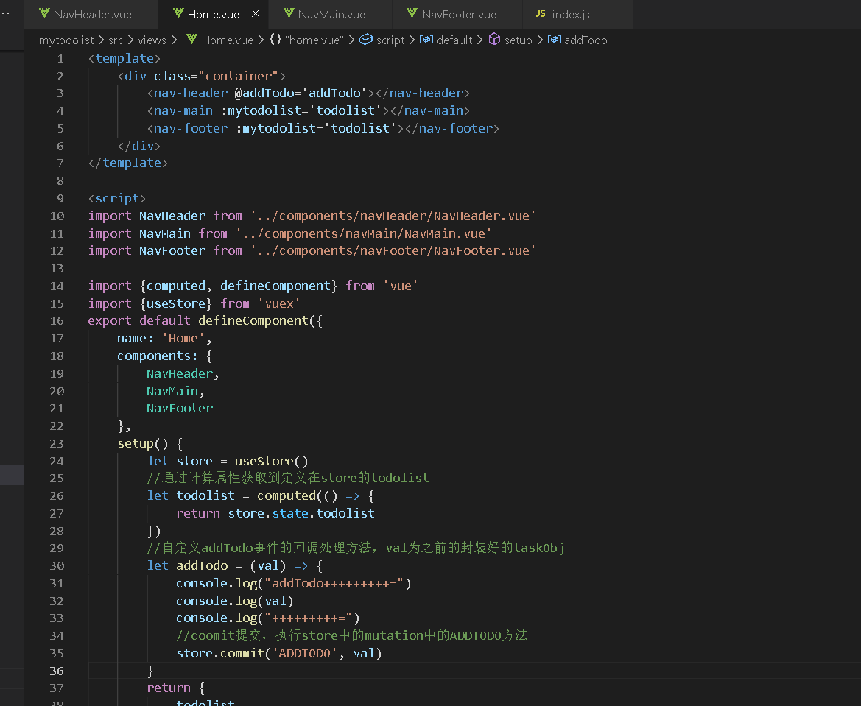Click the JS icon on the index.js tab
Image resolution: width=861 pixels, height=706 pixels.
tap(541, 14)
